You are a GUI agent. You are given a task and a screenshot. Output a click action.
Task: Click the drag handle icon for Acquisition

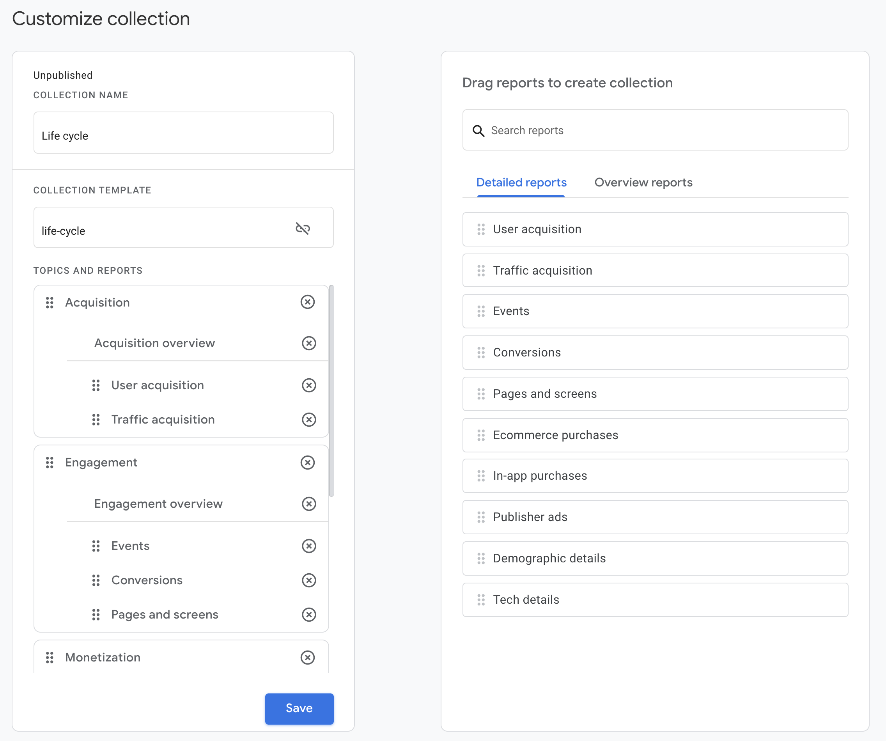[x=49, y=302]
